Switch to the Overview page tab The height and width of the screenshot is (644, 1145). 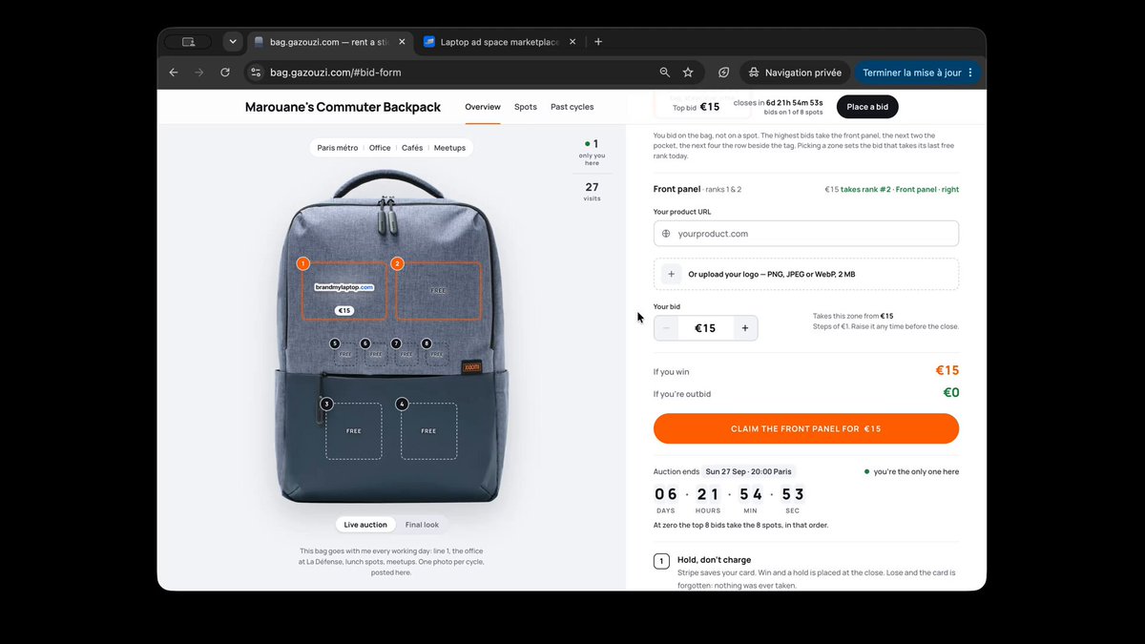tap(483, 107)
